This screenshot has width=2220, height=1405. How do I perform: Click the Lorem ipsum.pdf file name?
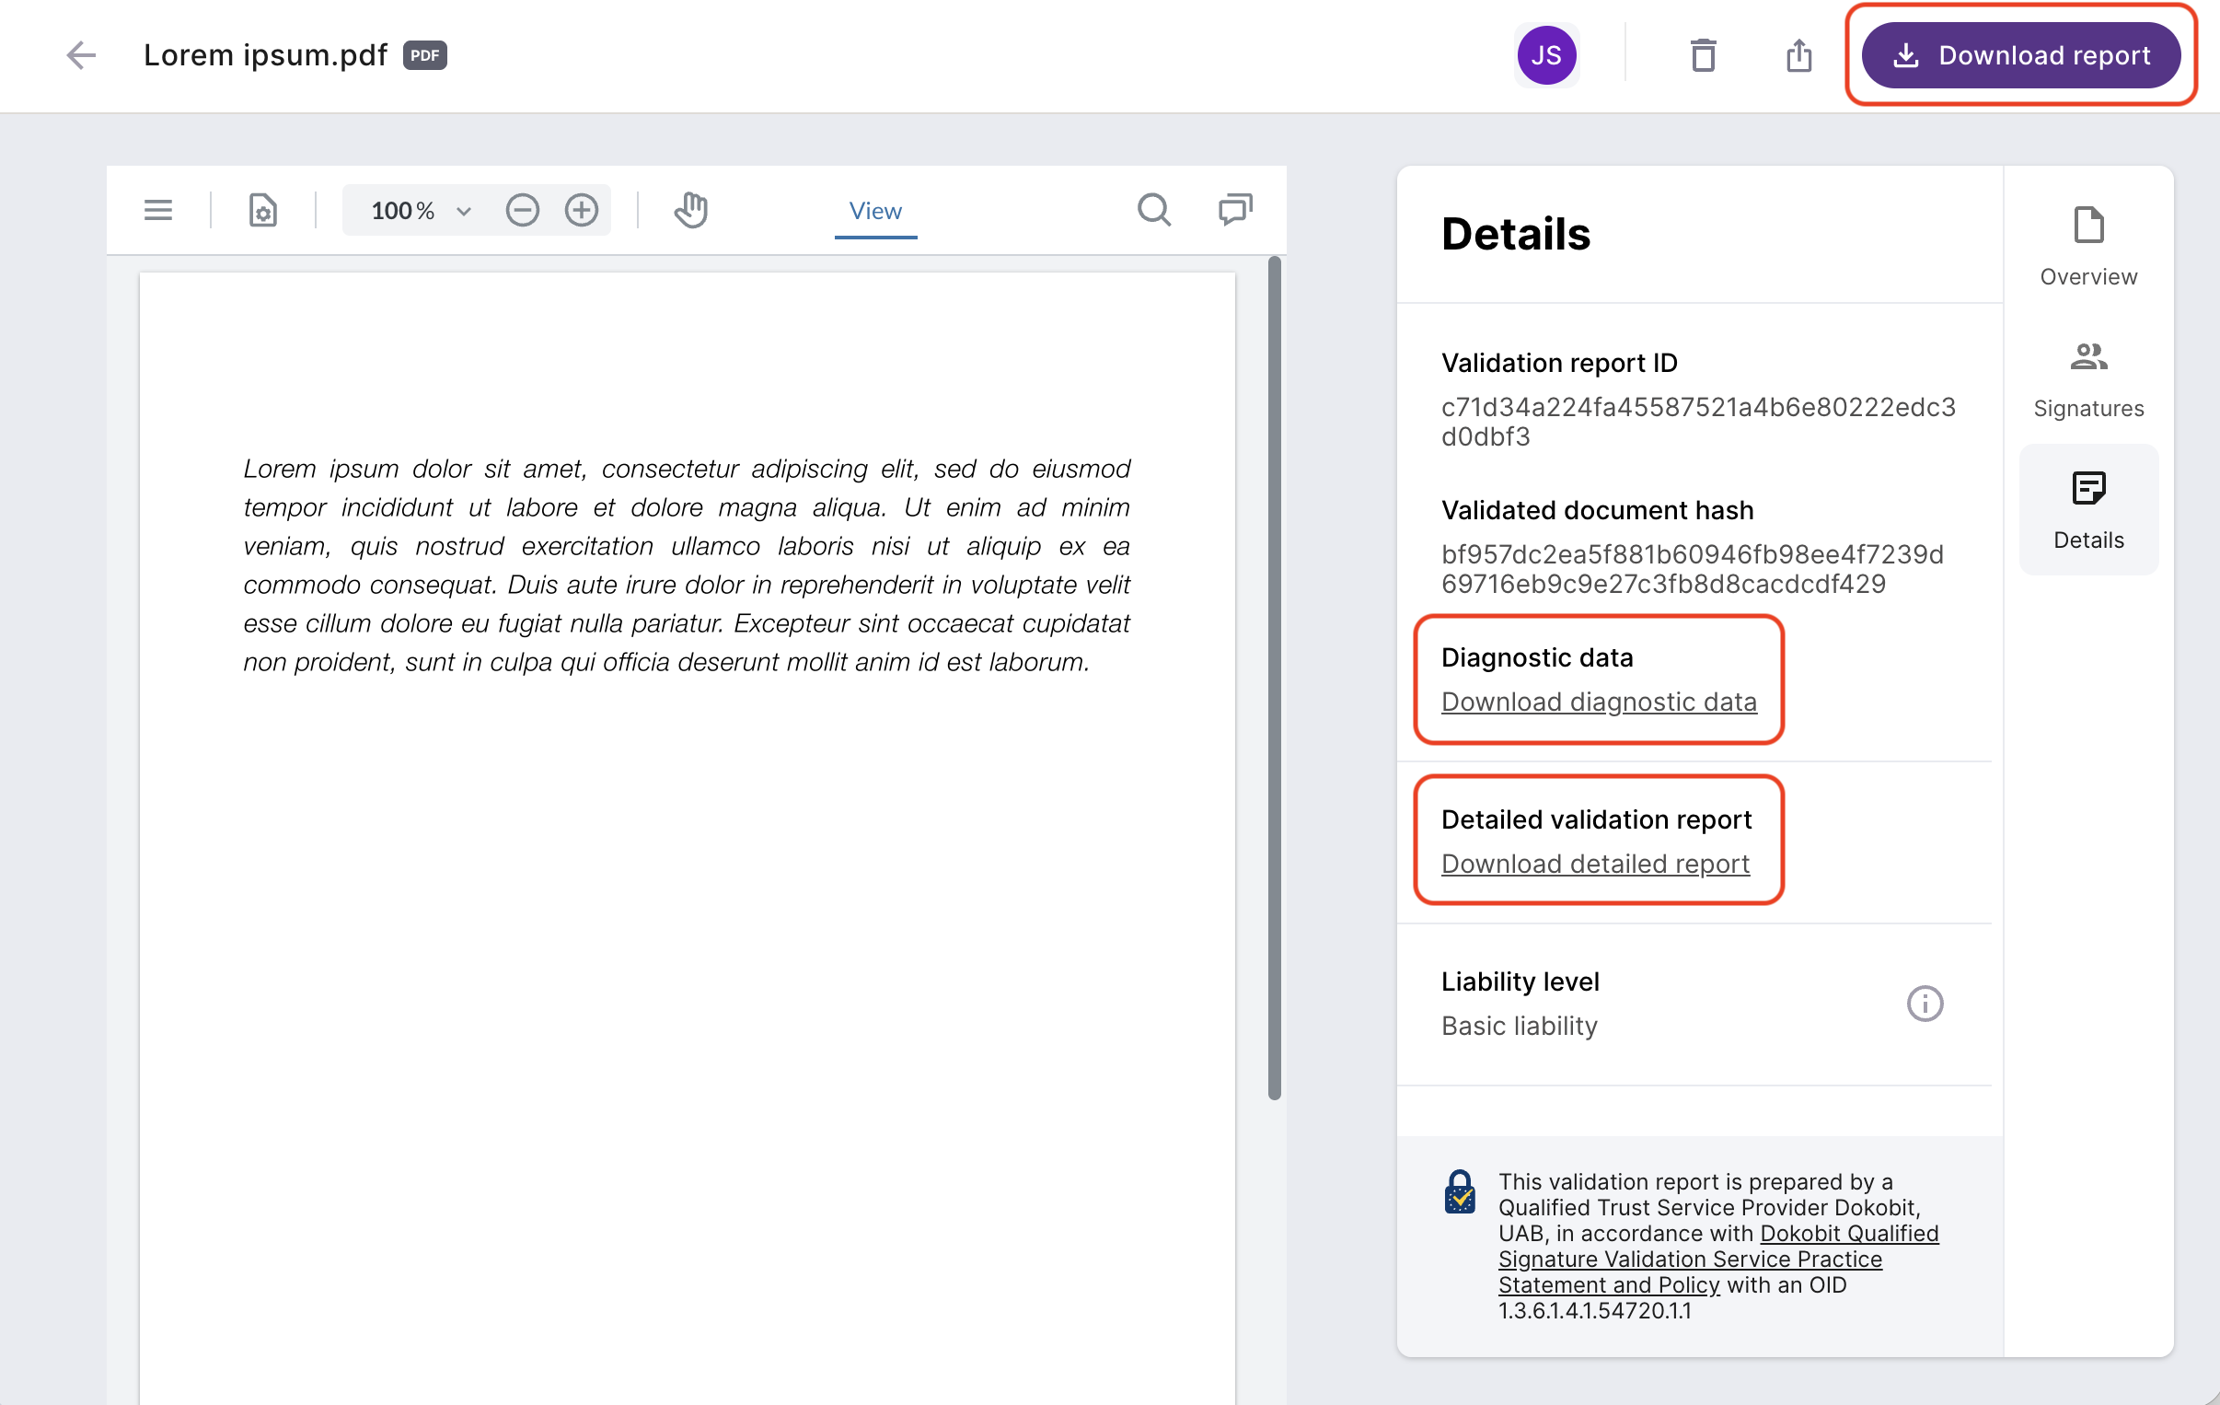tap(265, 55)
